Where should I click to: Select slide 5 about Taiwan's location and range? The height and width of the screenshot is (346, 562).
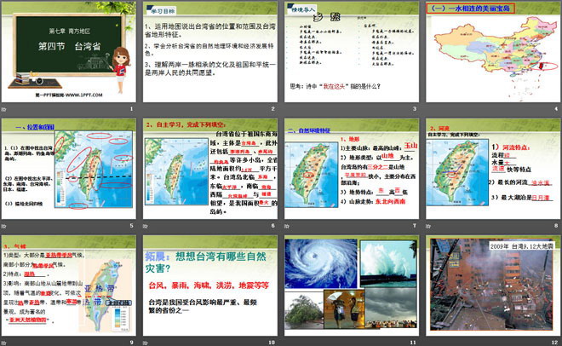click(x=68, y=175)
